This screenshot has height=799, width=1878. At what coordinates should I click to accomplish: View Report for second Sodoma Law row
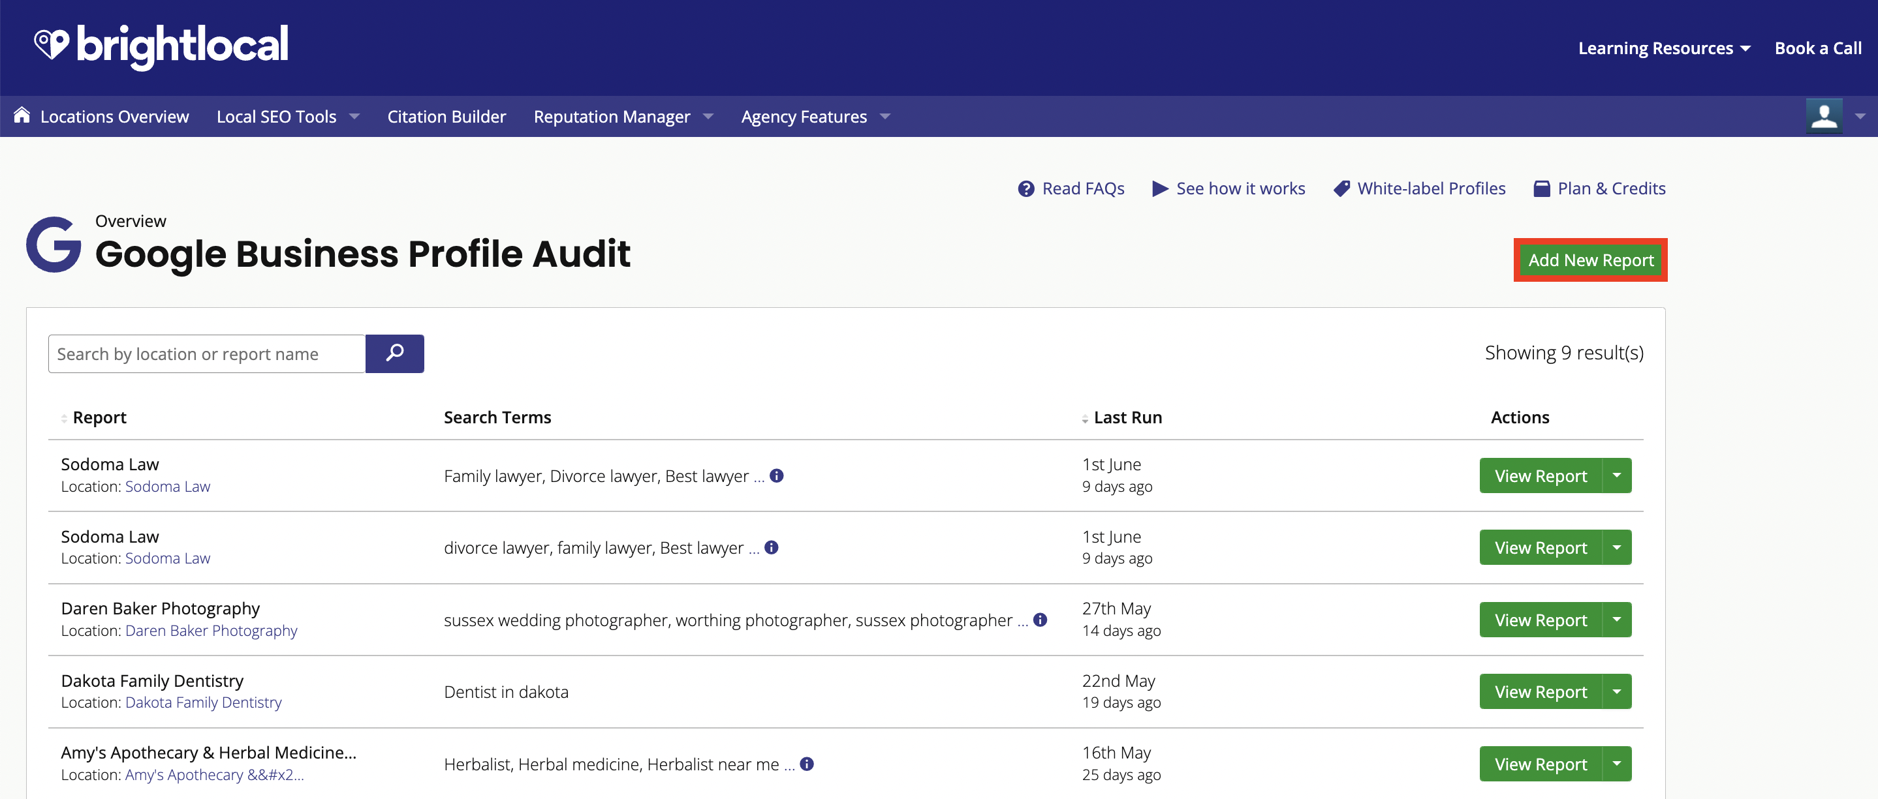(1541, 547)
